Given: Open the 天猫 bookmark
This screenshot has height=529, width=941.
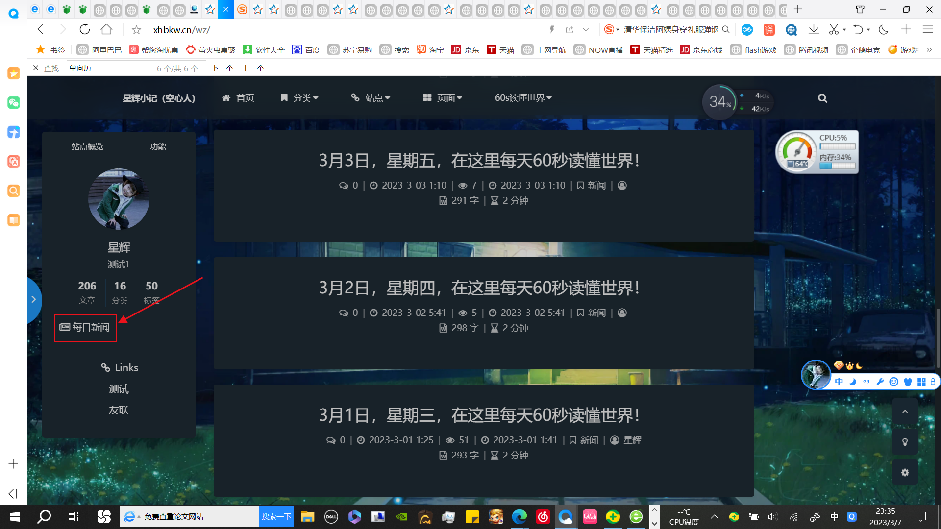Looking at the screenshot, I should 500,50.
